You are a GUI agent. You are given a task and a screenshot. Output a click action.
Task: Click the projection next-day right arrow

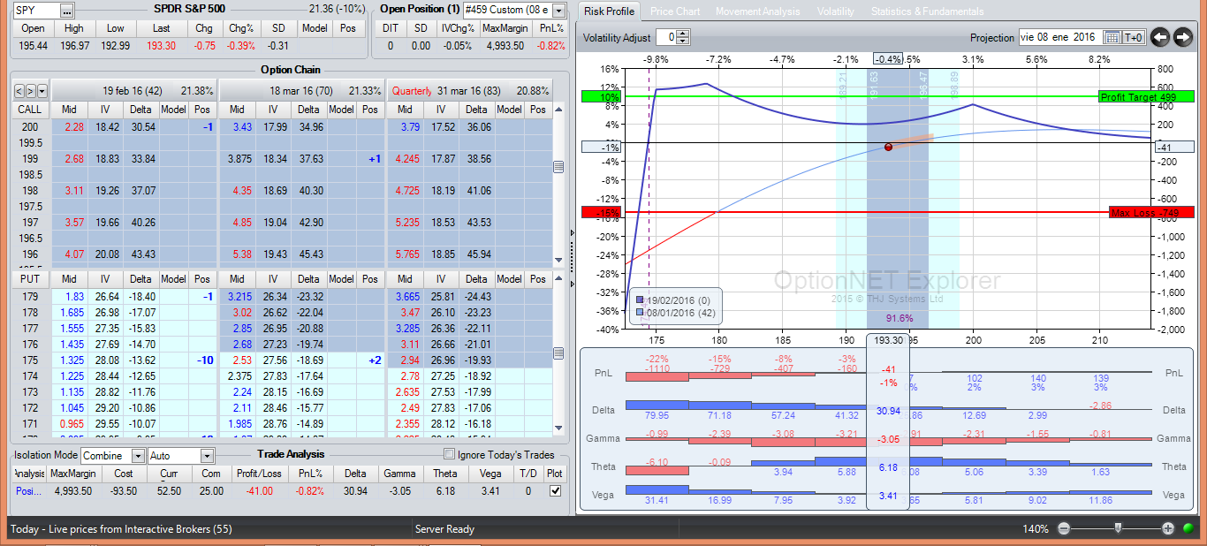pyautogui.click(x=1183, y=37)
